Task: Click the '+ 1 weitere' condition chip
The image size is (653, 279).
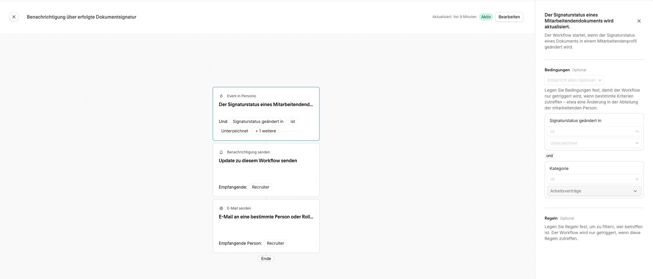Action: point(266,131)
